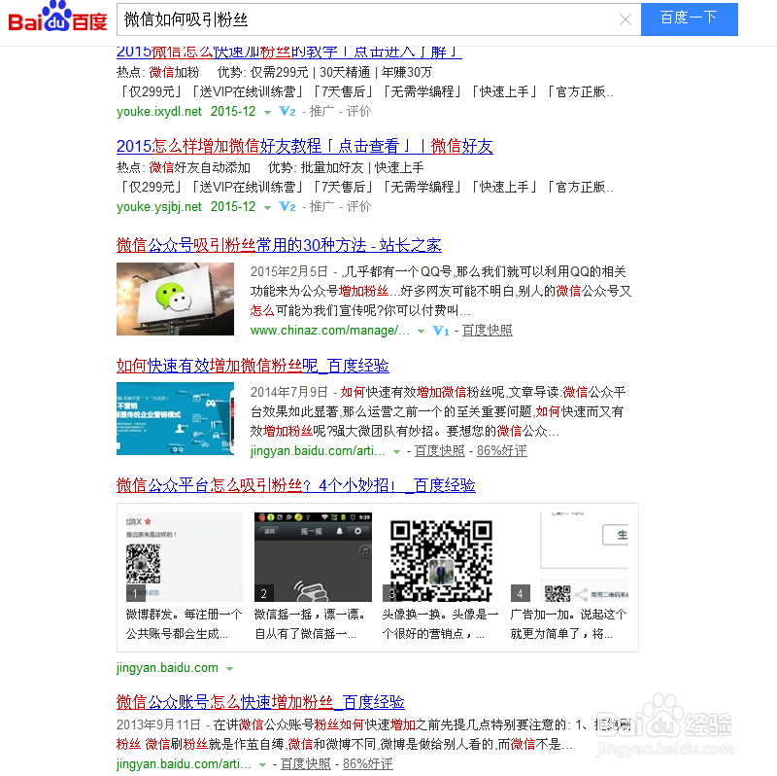Click the www.chinaz.com/manage URL
Image resolution: width=777 pixels, height=776 pixels.
point(329,330)
